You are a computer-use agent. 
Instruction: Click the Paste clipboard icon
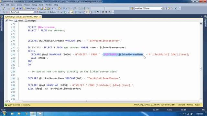point(60,8)
